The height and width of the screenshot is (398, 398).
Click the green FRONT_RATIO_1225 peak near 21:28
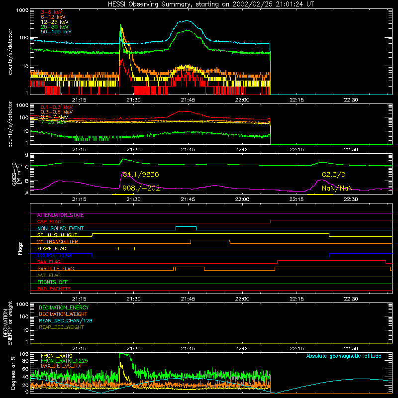pyautogui.click(x=124, y=354)
